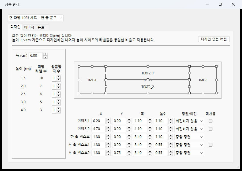Maximize the 상품 관리 window
The height and width of the screenshot is (171, 242).
220,4
